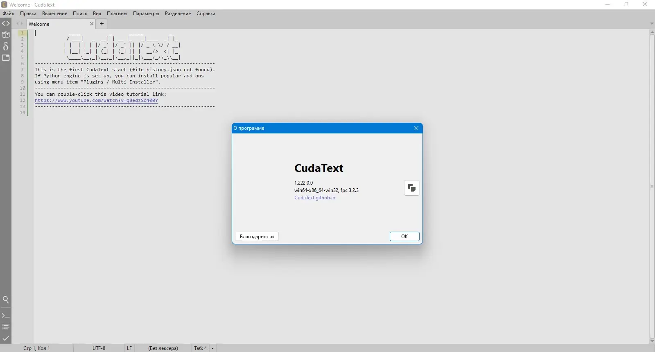Open the Вид menu
The width and height of the screenshot is (655, 352).
click(x=97, y=14)
